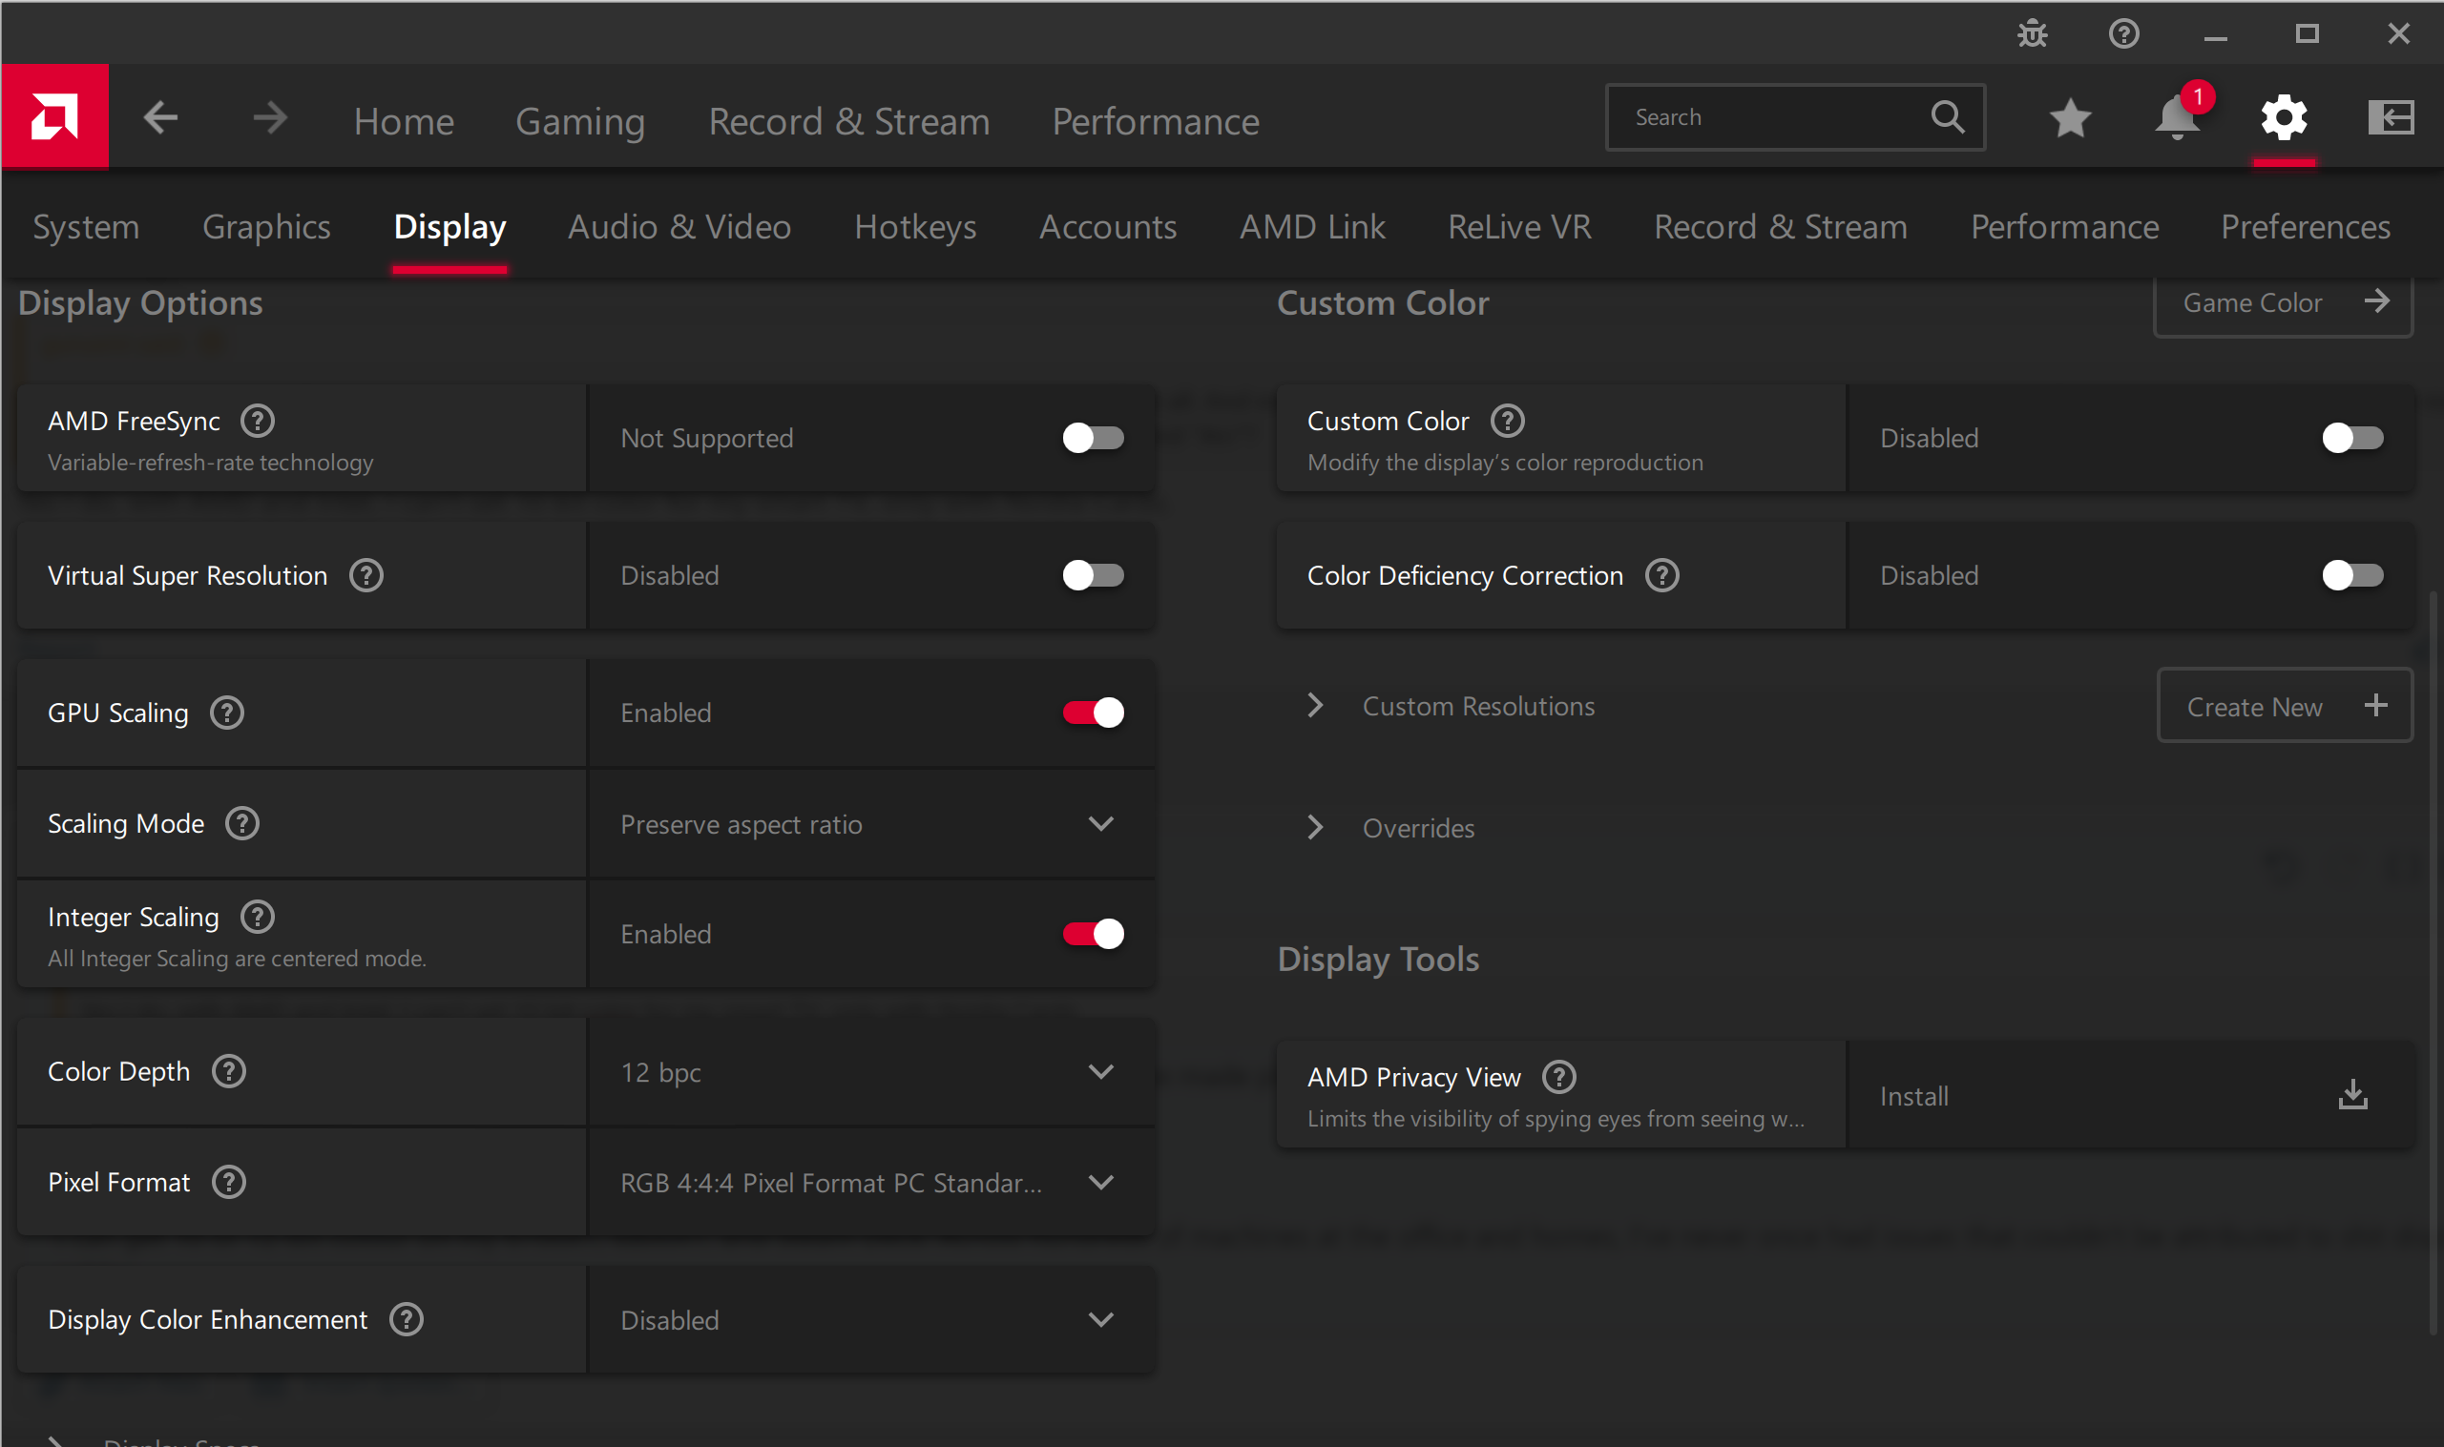Click the AMD Privacy View download icon
This screenshot has width=2444, height=1447.
pyautogui.click(x=2352, y=1095)
